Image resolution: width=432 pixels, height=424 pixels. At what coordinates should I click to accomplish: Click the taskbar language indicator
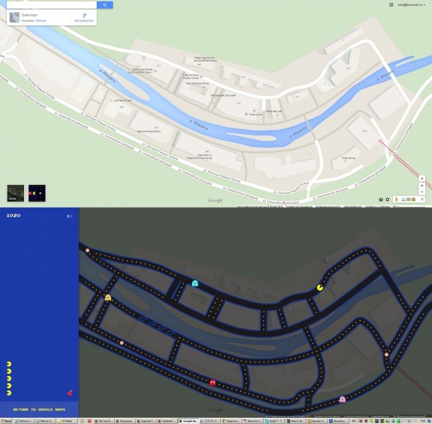point(354,422)
